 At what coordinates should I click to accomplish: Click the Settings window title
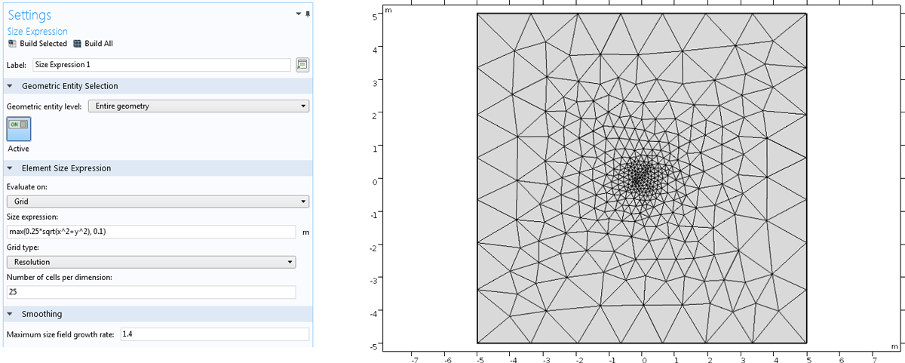(29, 15)
